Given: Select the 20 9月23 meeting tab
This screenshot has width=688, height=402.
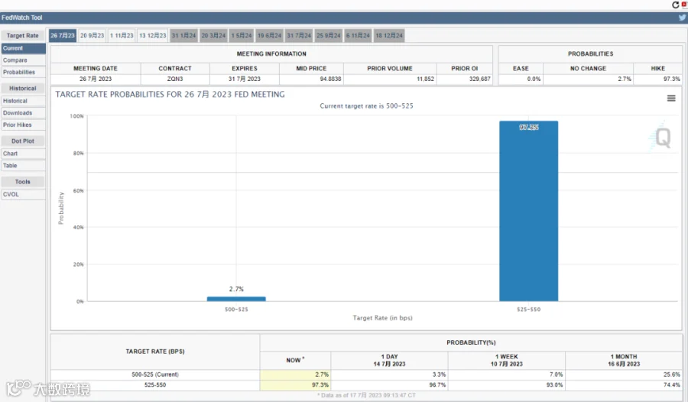Looking at the screenshot, I should pos(92,36).
